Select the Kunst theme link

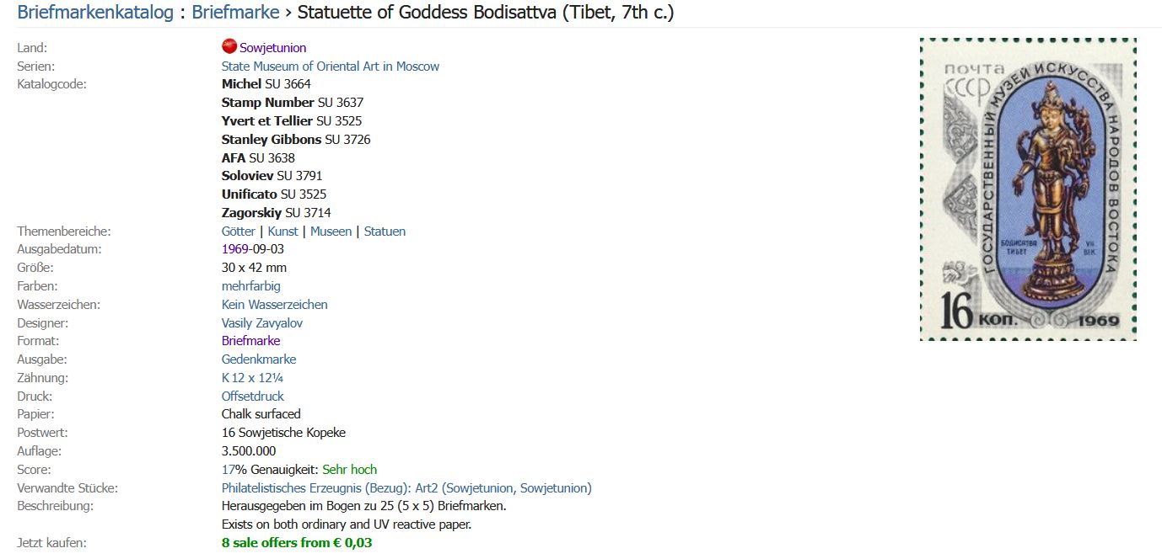282,232
